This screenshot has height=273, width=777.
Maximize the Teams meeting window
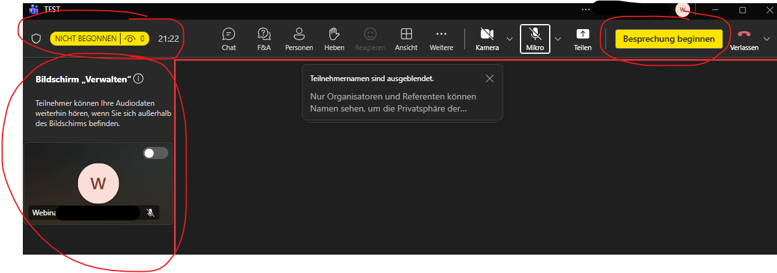tap(743, 10)
